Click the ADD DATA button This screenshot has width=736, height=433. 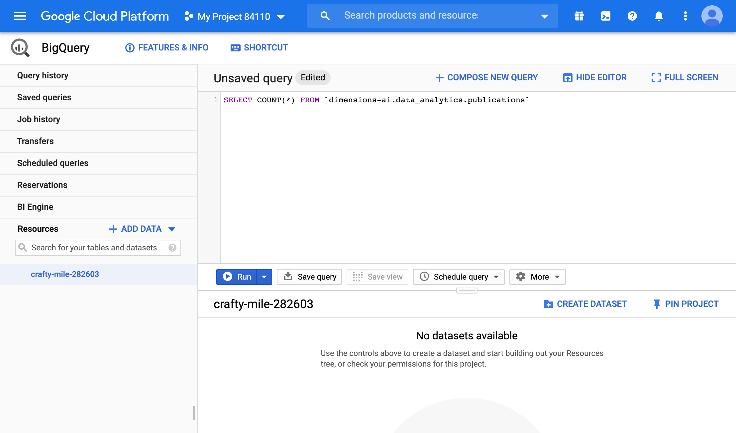point(142,229)
